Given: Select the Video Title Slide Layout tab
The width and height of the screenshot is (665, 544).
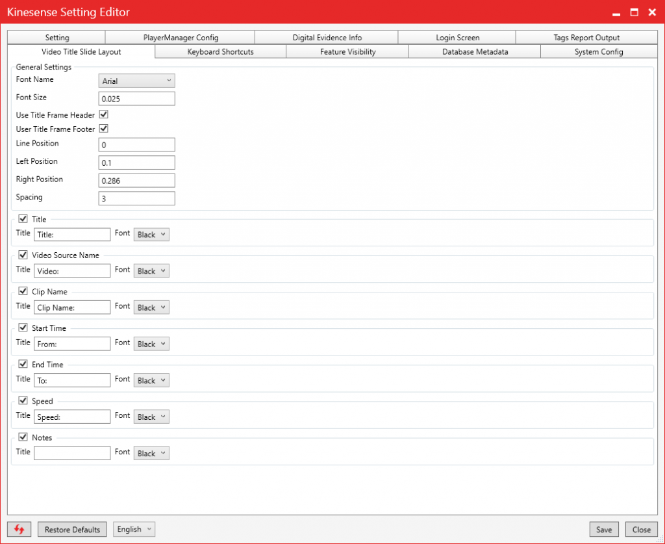Looking at the screenshot, I should pyautogui.click(x=81, y=52).
